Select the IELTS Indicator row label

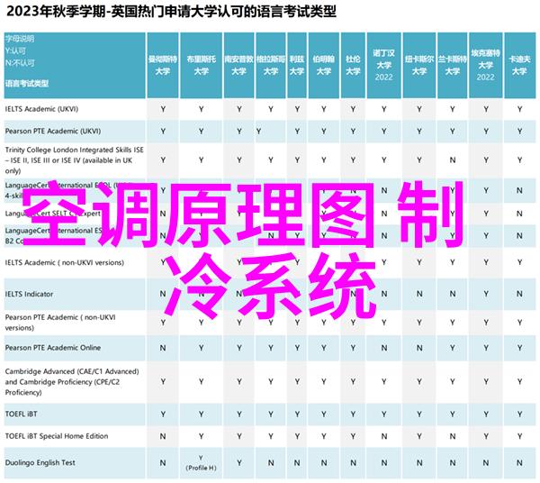coord(30,294)
